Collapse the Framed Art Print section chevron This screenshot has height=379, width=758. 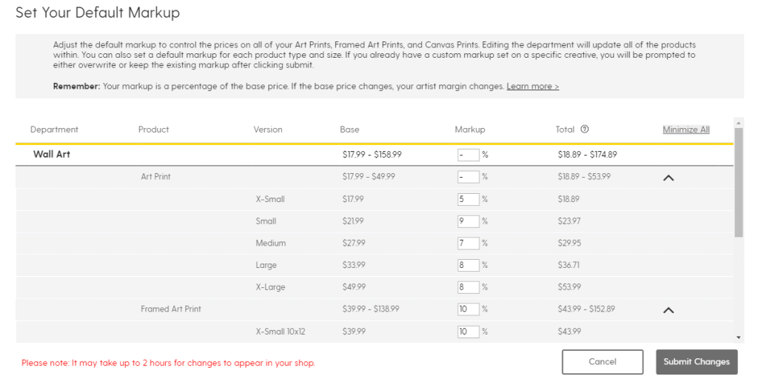(x=668, y=310)
